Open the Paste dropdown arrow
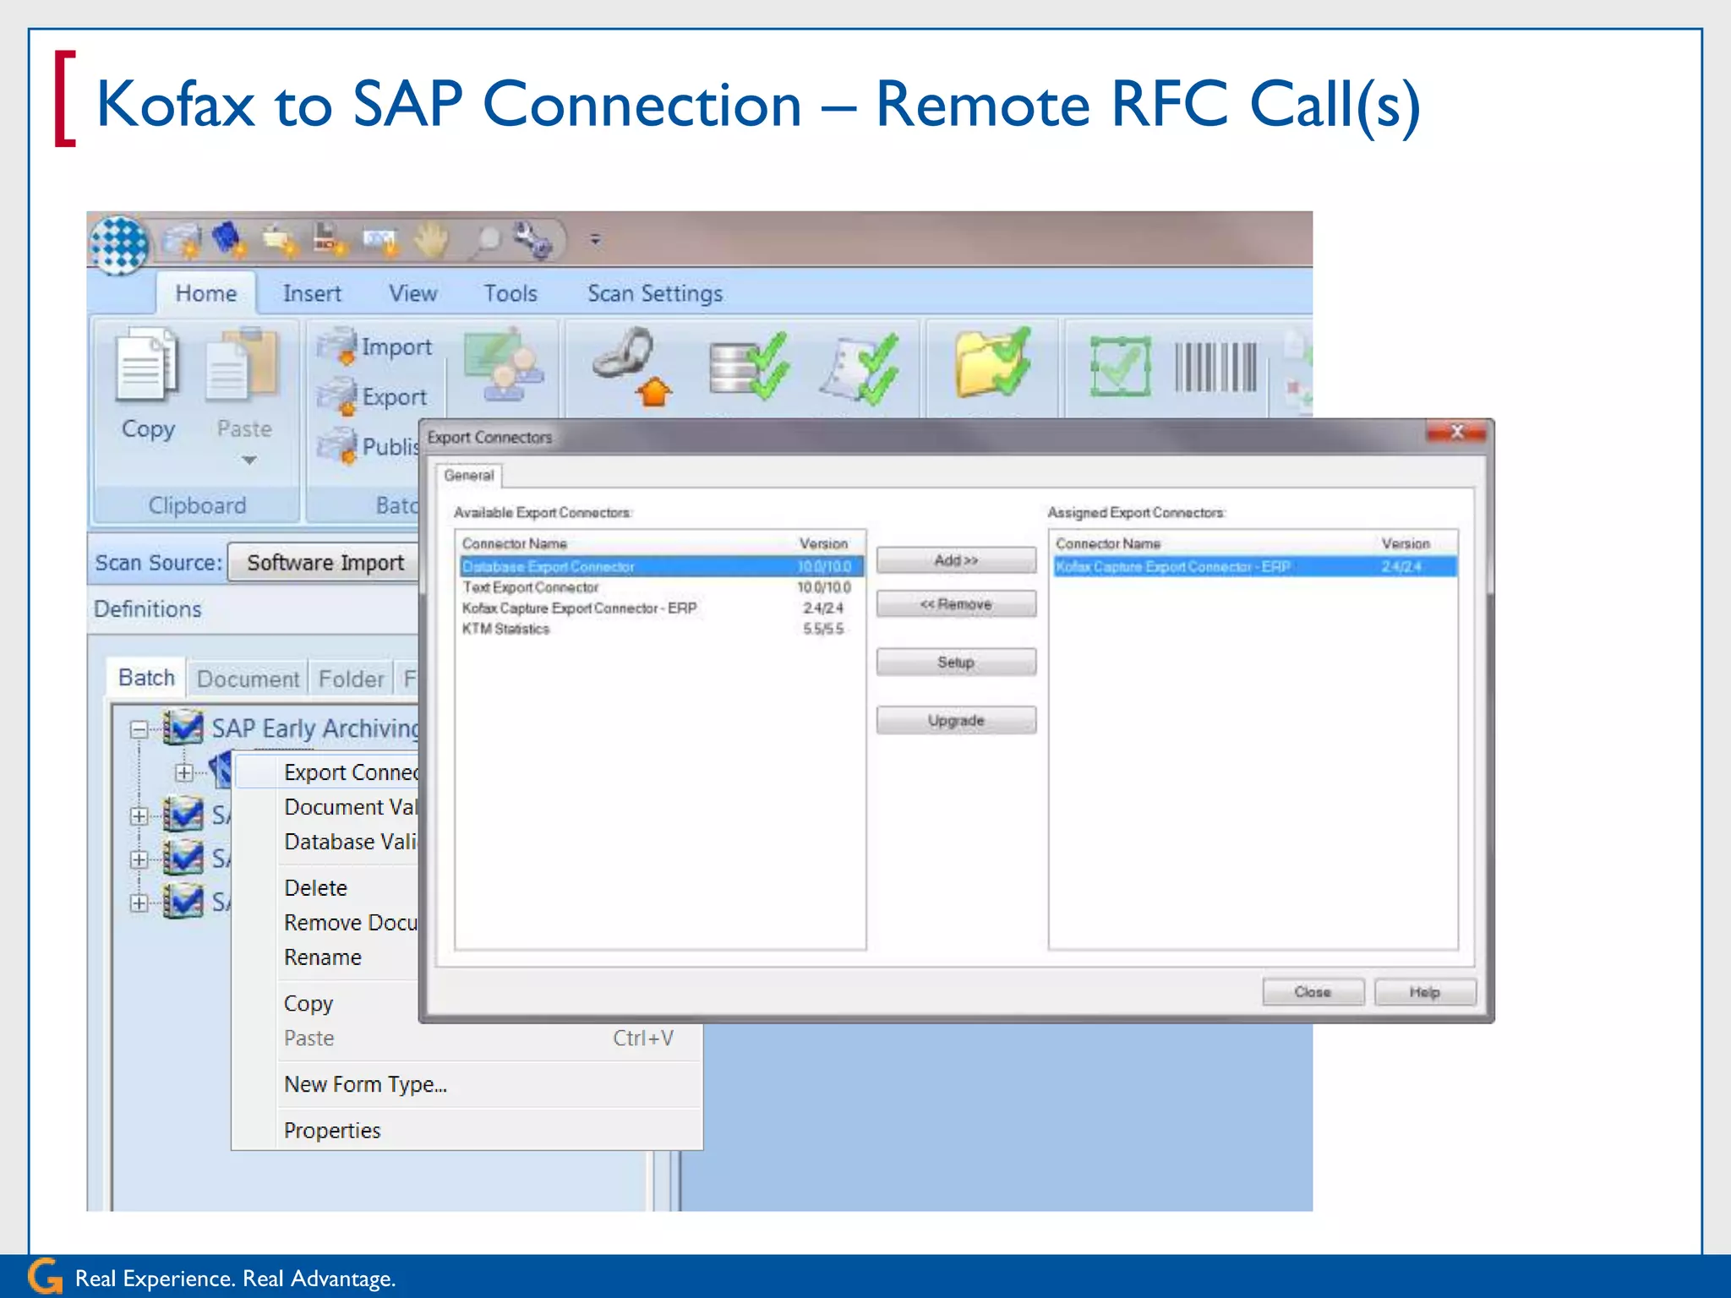 248,461
